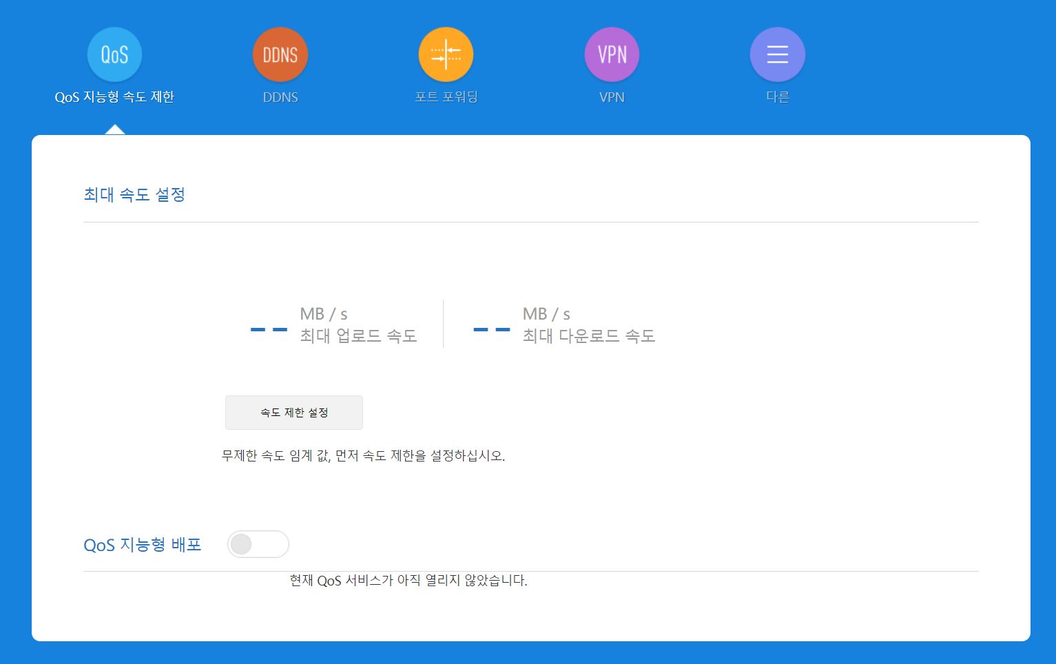Click the 현재 QoS 서비스가 status message
The image size is (1056, 664).
pos(408,581)
